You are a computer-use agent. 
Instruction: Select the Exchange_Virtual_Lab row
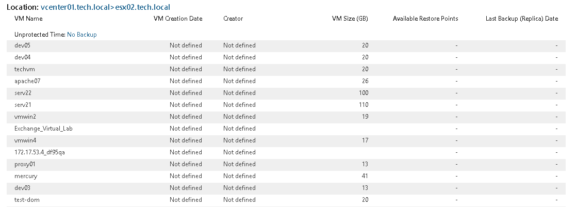click(x=43, y=129)
